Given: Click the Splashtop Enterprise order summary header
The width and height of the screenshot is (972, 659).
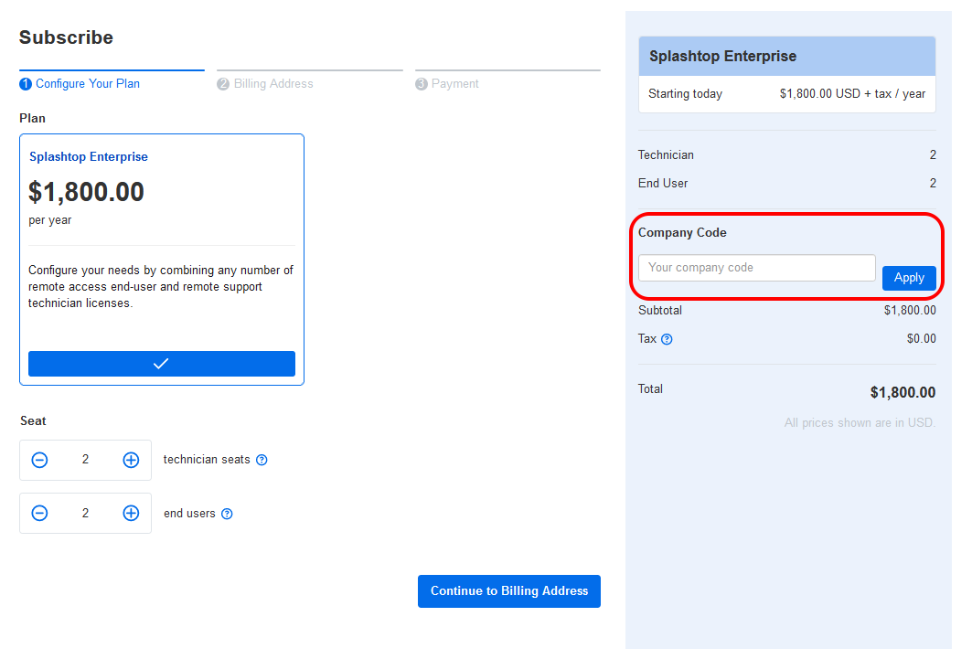Looking at the screenshot, I should pos(722,57).
